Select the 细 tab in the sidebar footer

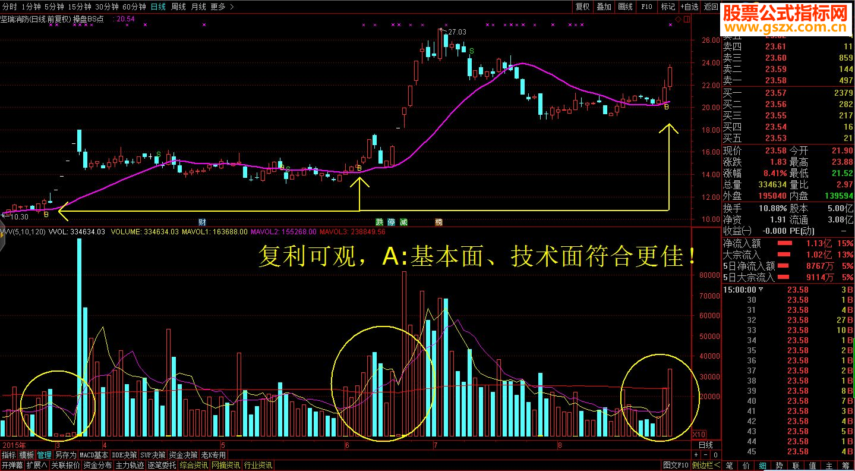(762, 465)
